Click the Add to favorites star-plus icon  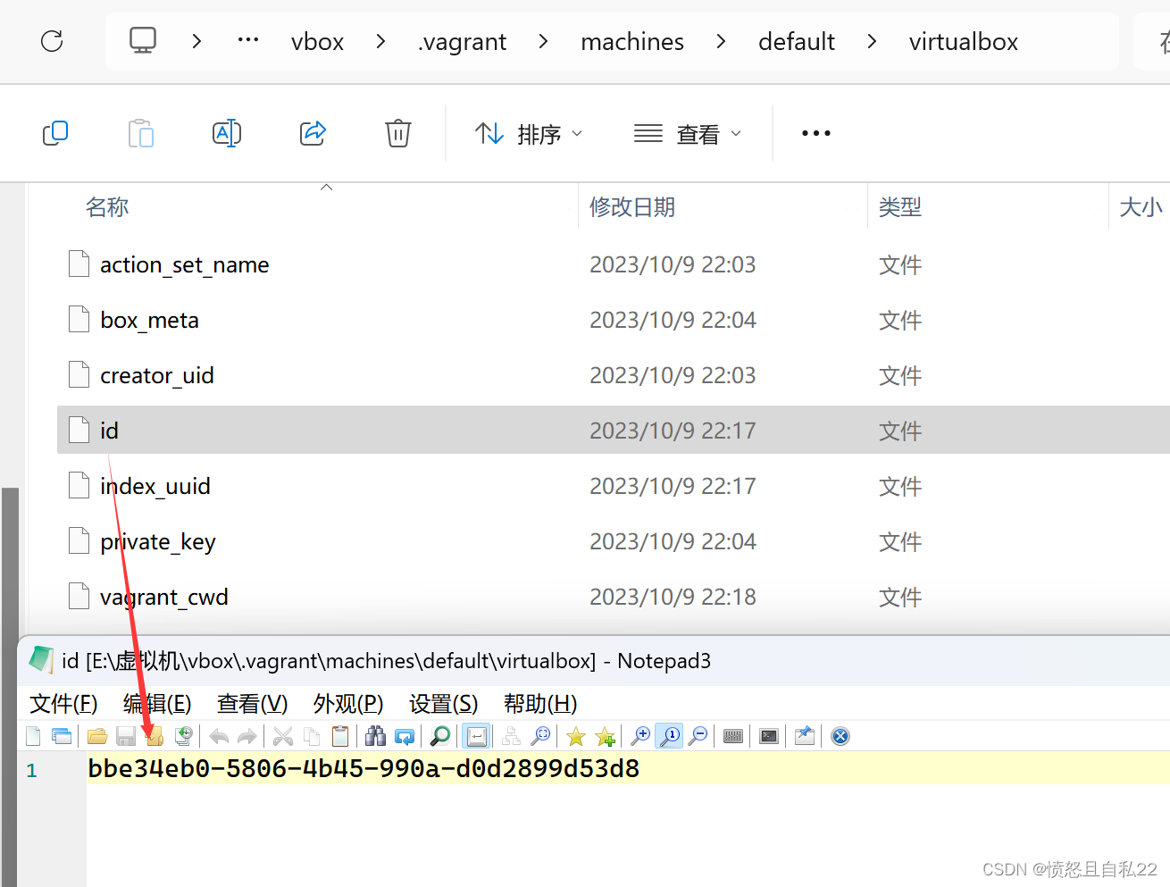(x=605, y=736)
